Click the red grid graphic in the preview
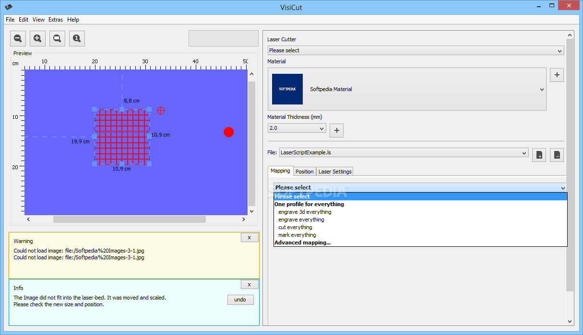 (122, 137)
